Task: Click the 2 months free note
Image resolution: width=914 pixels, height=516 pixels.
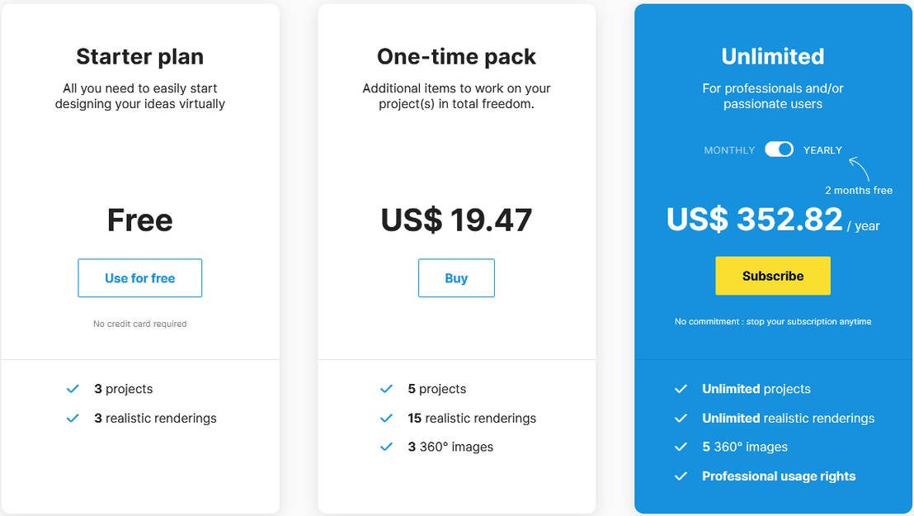Action: tap(859, 191)
